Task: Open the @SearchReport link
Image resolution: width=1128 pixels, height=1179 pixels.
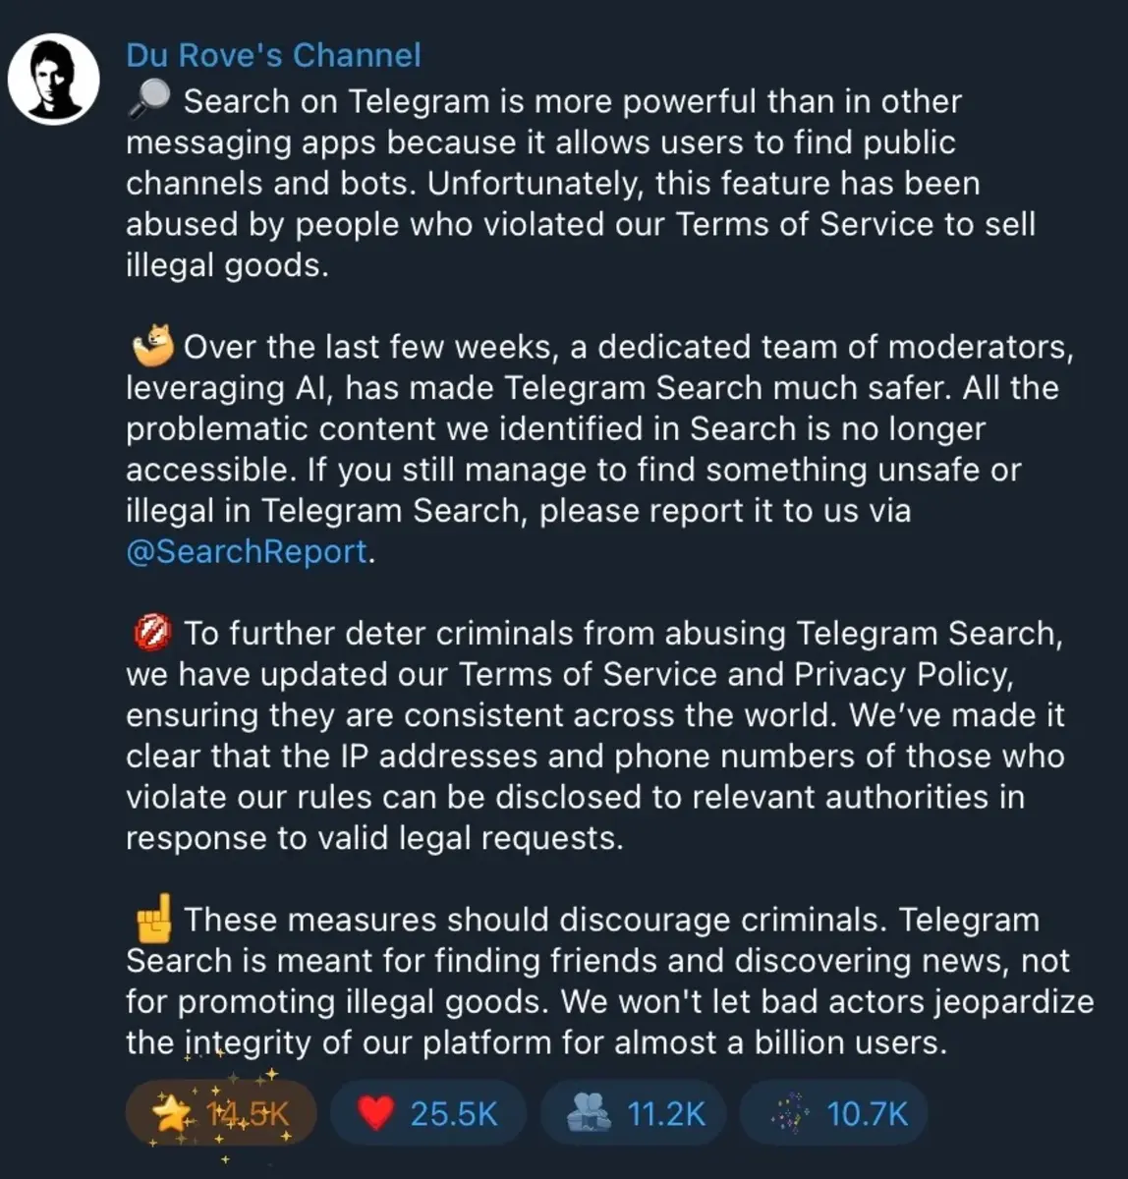Action: pyautogui.click(x=245, y=551)
